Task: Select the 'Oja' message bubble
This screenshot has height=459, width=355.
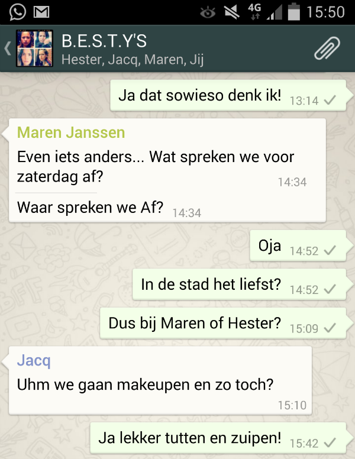Action: [x=298, y=245]
